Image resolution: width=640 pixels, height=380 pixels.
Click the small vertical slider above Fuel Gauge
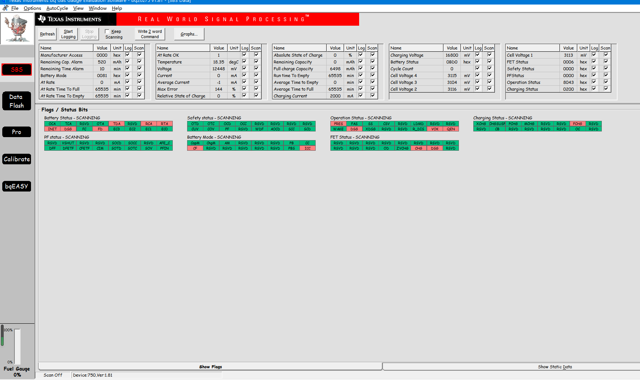2,335
